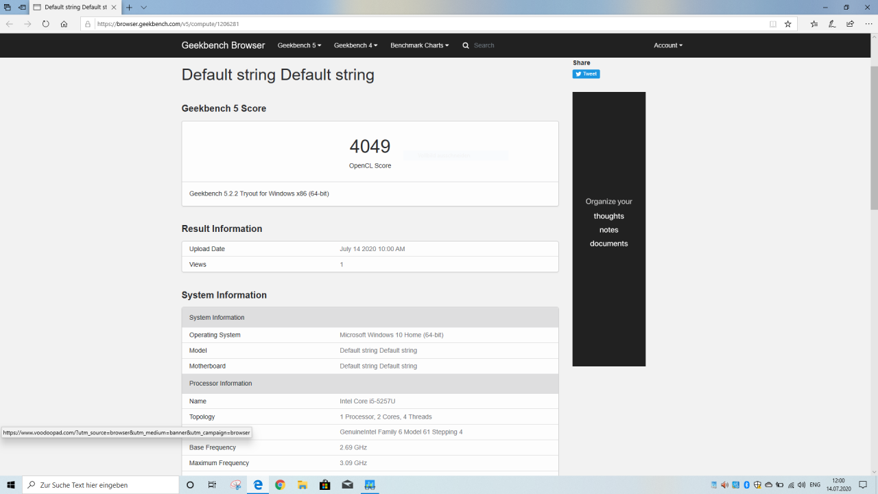Open Cortana from the taskbar

190,485
